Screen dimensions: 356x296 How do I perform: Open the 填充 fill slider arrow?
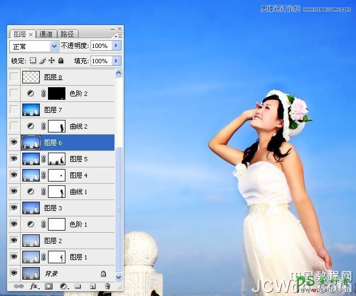(116, 61)
